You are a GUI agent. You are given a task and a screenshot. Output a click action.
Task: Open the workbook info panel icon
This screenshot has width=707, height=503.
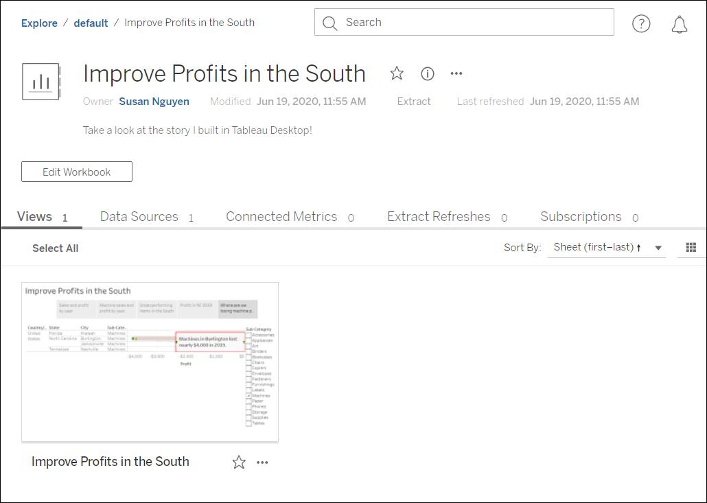(x=427, y=73)
